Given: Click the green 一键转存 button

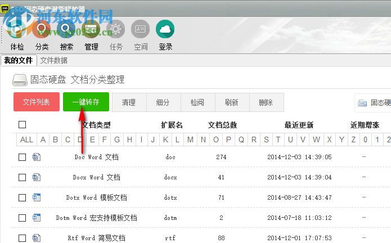Looking at the screenshot, I should 86,102.
